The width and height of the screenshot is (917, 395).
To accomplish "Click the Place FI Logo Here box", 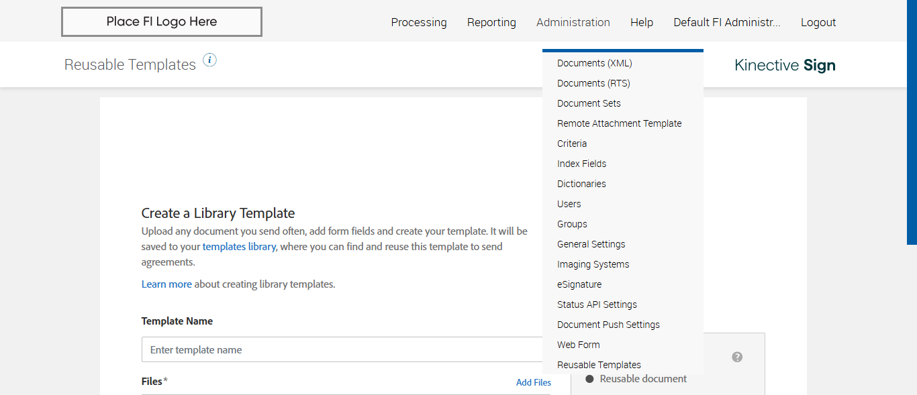I will coord(162,21).
